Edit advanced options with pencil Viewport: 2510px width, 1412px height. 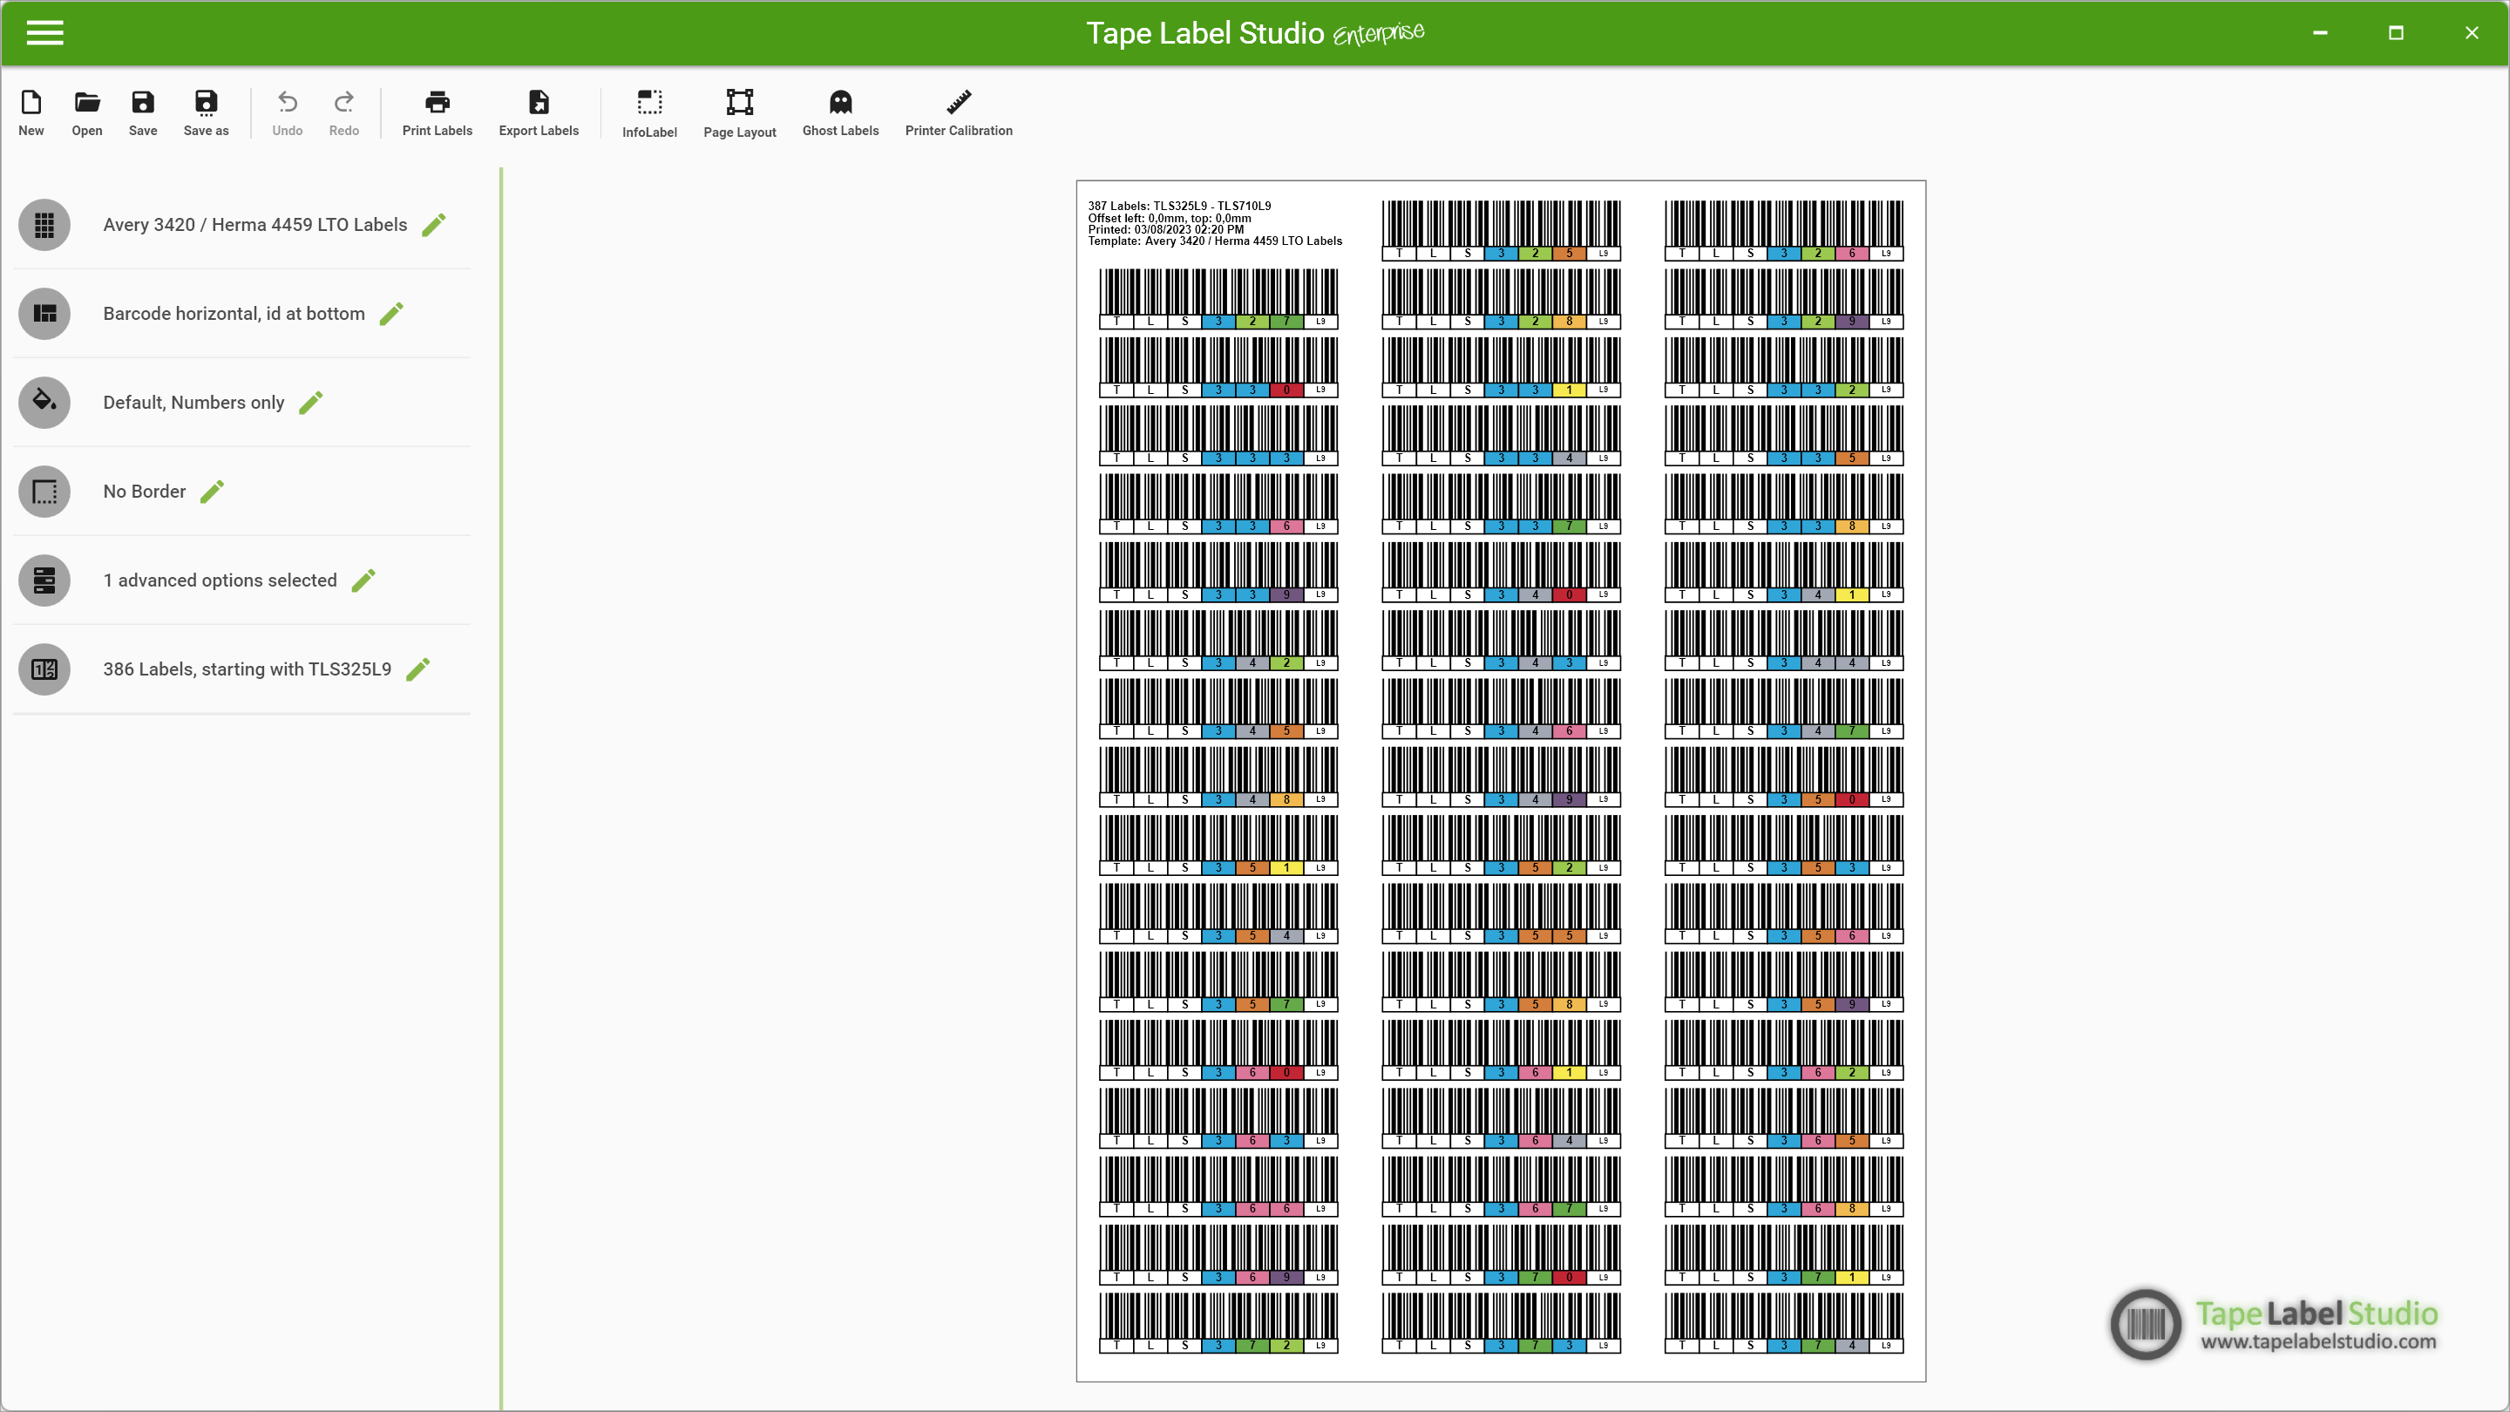click(363, 580)
